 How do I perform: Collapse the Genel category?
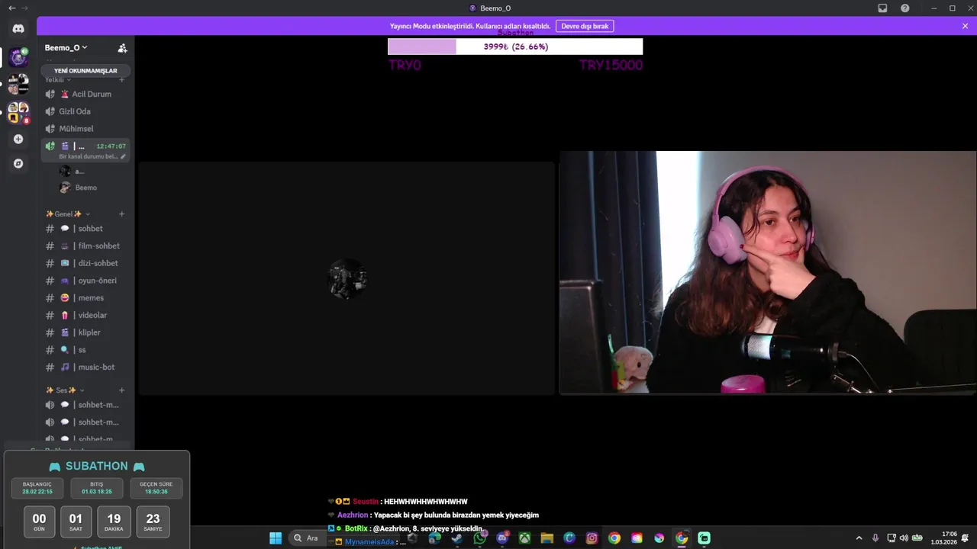click(x=67, y=214)
